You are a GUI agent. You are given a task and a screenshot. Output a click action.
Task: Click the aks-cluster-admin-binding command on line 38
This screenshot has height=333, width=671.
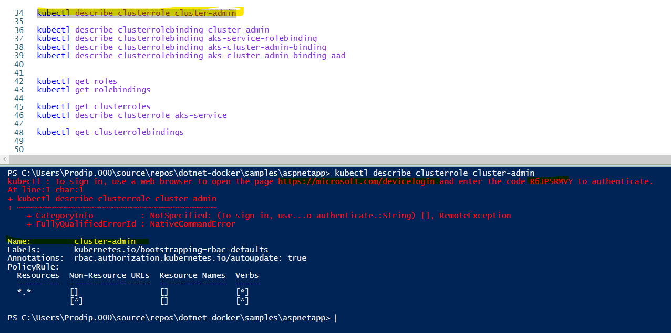(182, 47)
